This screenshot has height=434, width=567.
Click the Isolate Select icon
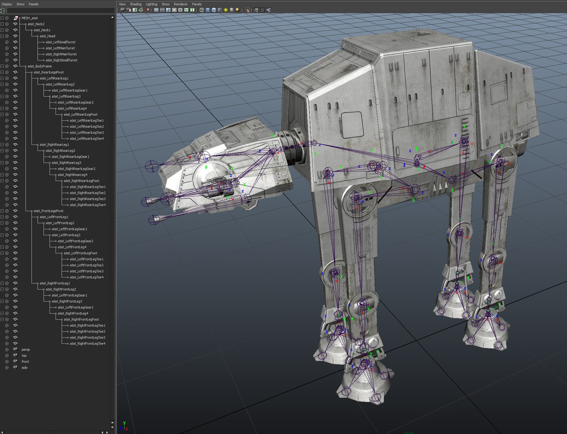click(x=247, y=10)
